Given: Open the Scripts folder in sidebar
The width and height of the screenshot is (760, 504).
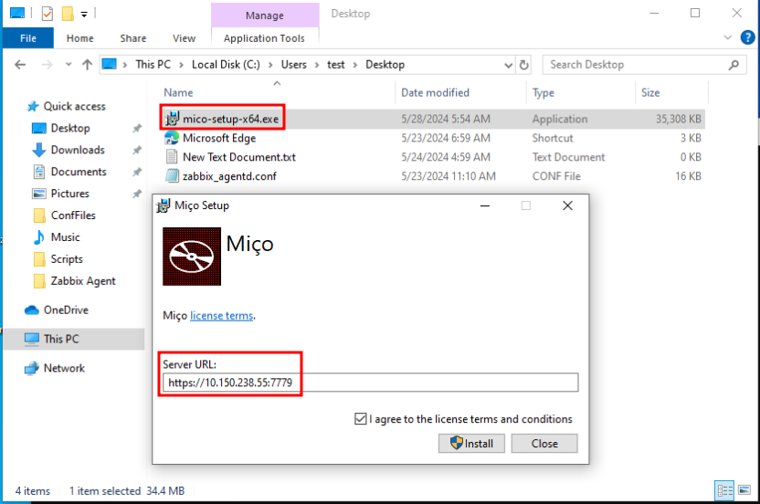Looking at the screenshot, I should 67,259.
